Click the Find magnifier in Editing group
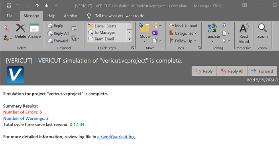Viewport: 279px width, 157px height. click(224, 25)
